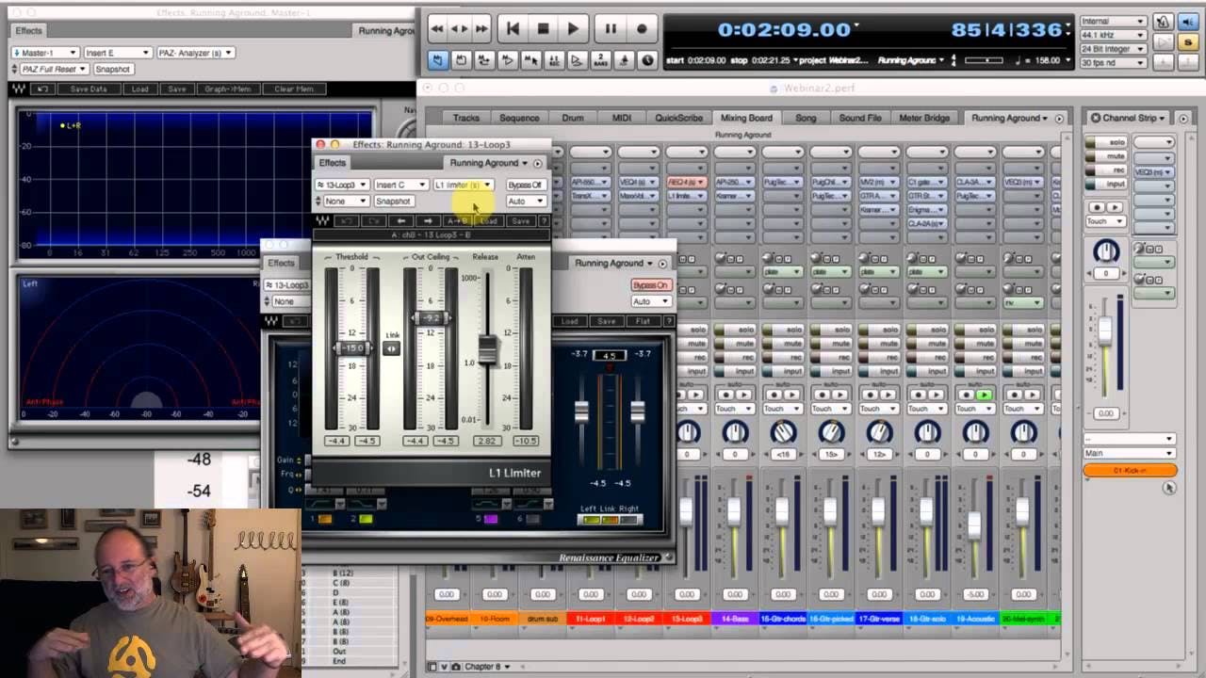1206x678 pixels.
Task: Open the Insert C dropdown
Action: tap(400, 185)
